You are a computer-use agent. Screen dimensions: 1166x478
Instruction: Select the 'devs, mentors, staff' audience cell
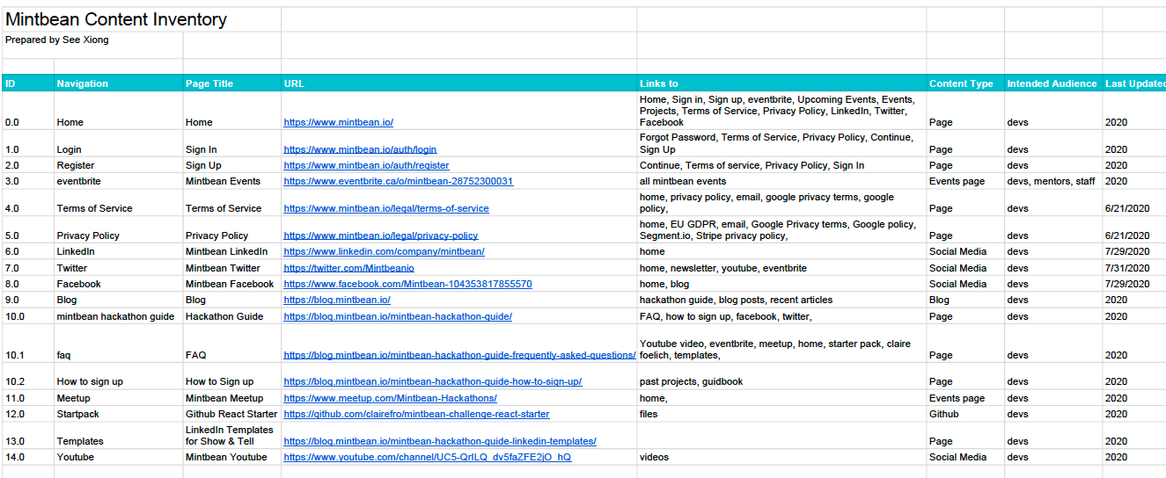coord(1053,181)
